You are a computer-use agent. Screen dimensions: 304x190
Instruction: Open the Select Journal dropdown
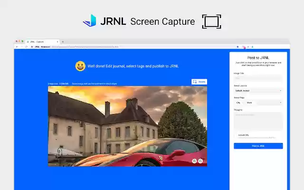(x=258, y=91)
